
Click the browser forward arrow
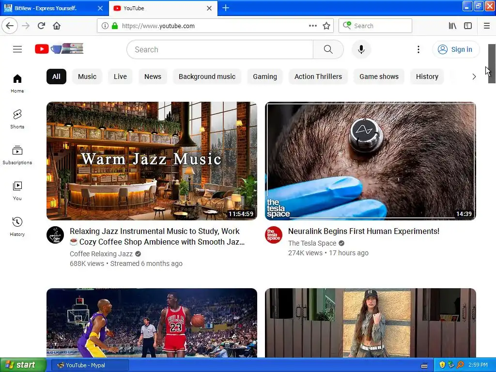(x=26, y=26)
